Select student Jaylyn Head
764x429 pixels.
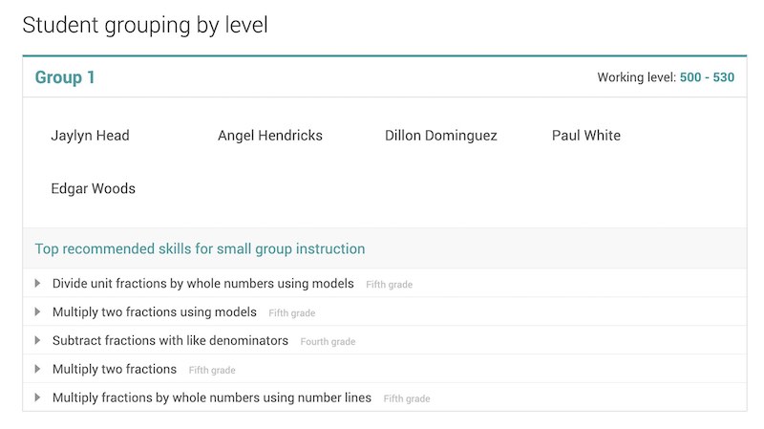(90, 136)
